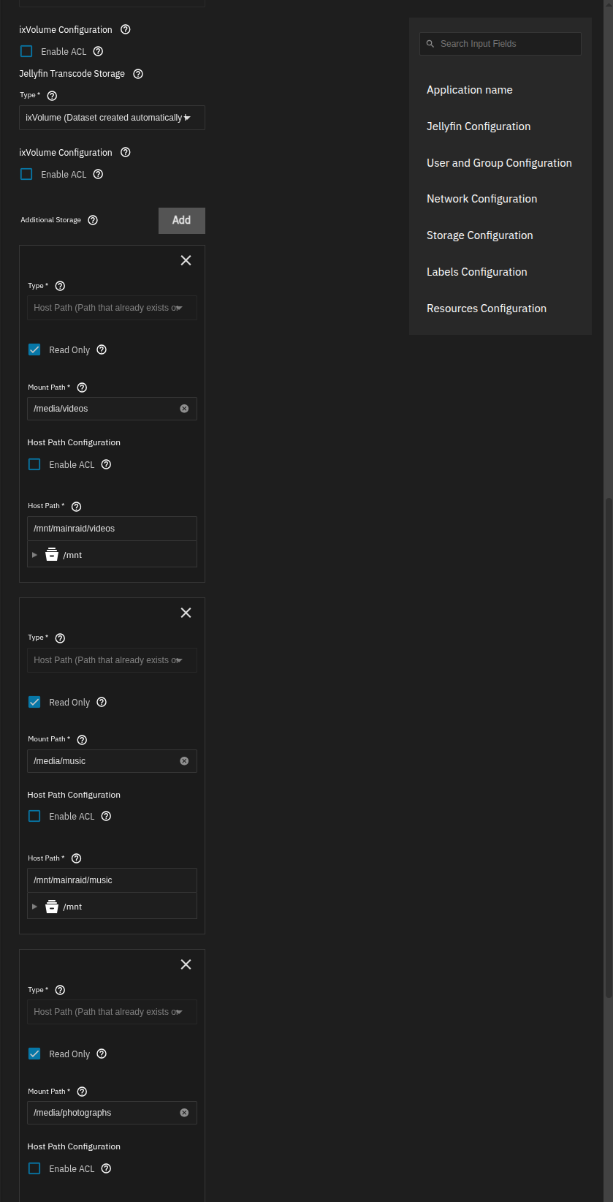Enable ACL under Jellyfin Transcode ixVolume Configuration
613x1202 pixels.
[26, 174]
